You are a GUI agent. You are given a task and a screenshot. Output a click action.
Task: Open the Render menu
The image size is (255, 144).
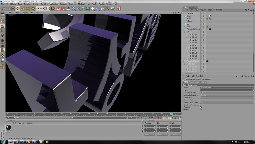94,4
